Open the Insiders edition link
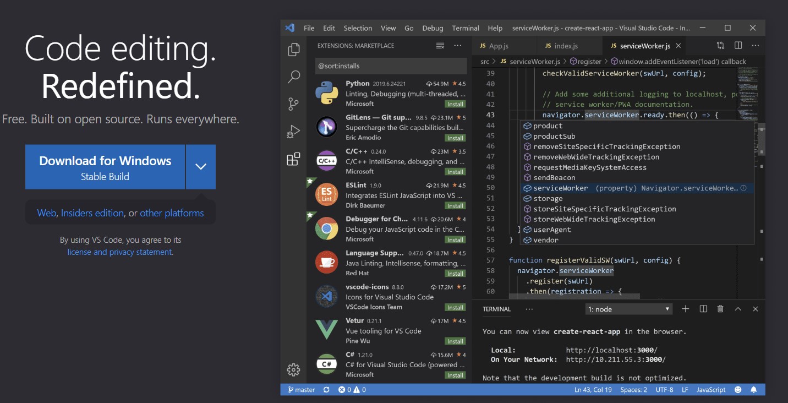The width and height of the screenshot is (788, 403). pos(92,213)
